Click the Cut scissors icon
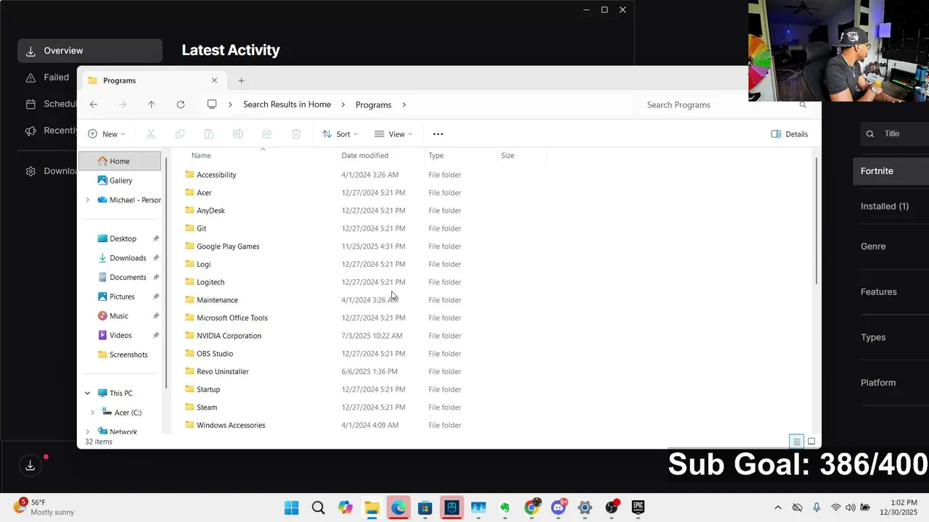929x522 pixels. [151, 134]
